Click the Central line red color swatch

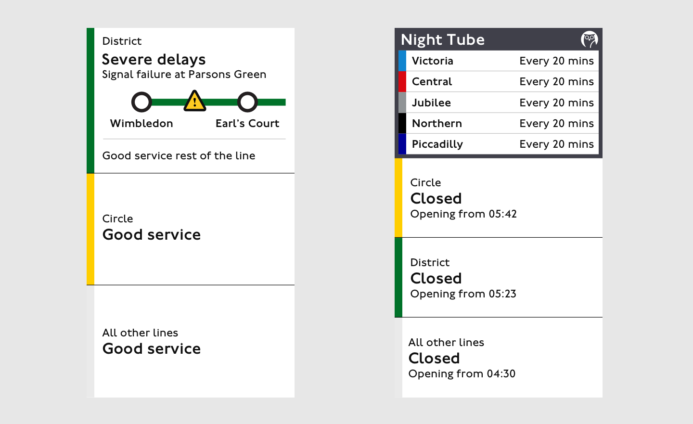click(402, 81)
